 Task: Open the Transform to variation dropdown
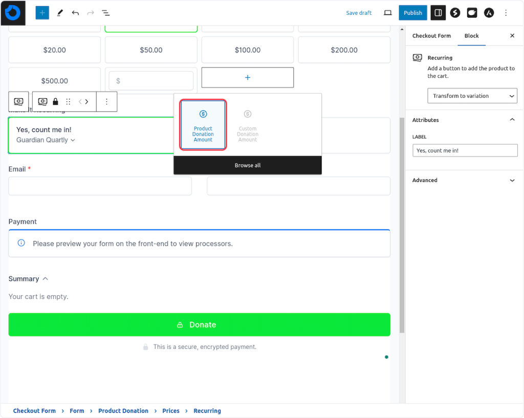(472, 96)
